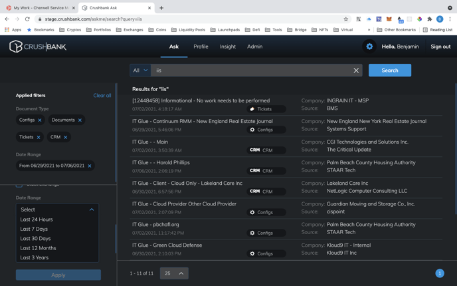
Task: Click Sign out
Action: 440,47
